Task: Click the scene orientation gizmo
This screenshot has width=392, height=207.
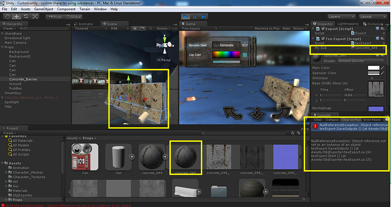Action: point(165,44)
